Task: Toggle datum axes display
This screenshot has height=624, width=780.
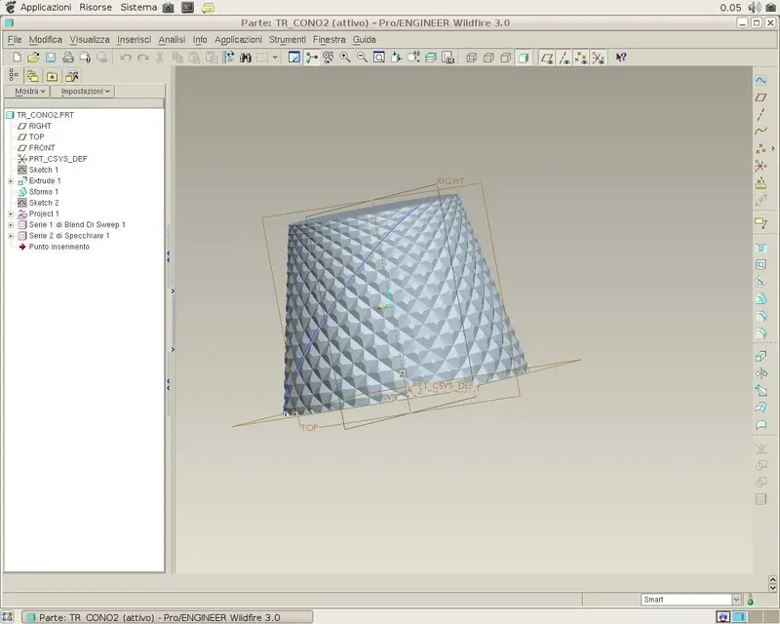Action: 564,58
